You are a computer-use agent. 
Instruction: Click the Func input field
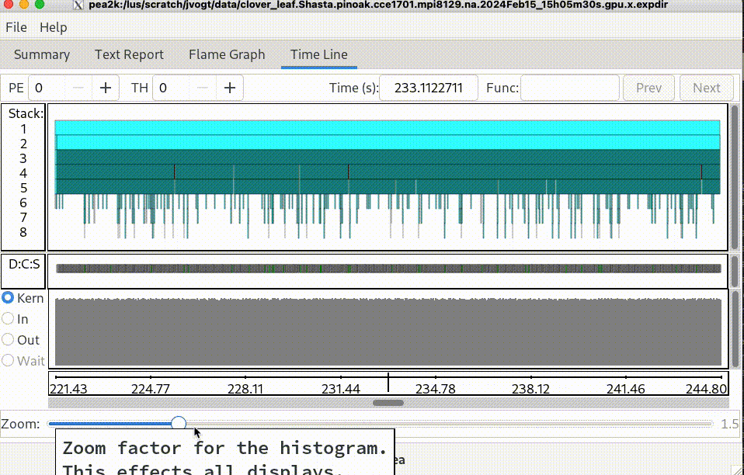click(569, 88)
